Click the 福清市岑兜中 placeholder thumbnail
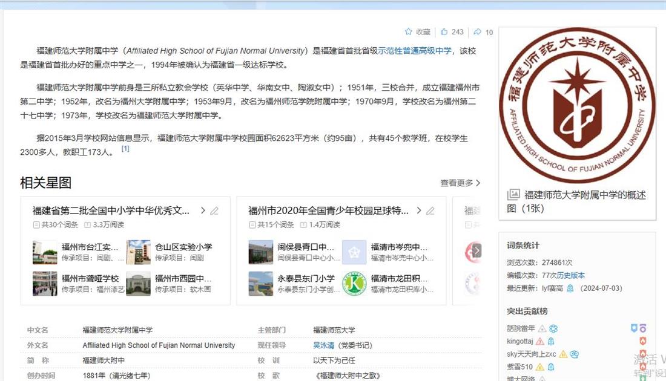The image size is (666, 381). 354,252
